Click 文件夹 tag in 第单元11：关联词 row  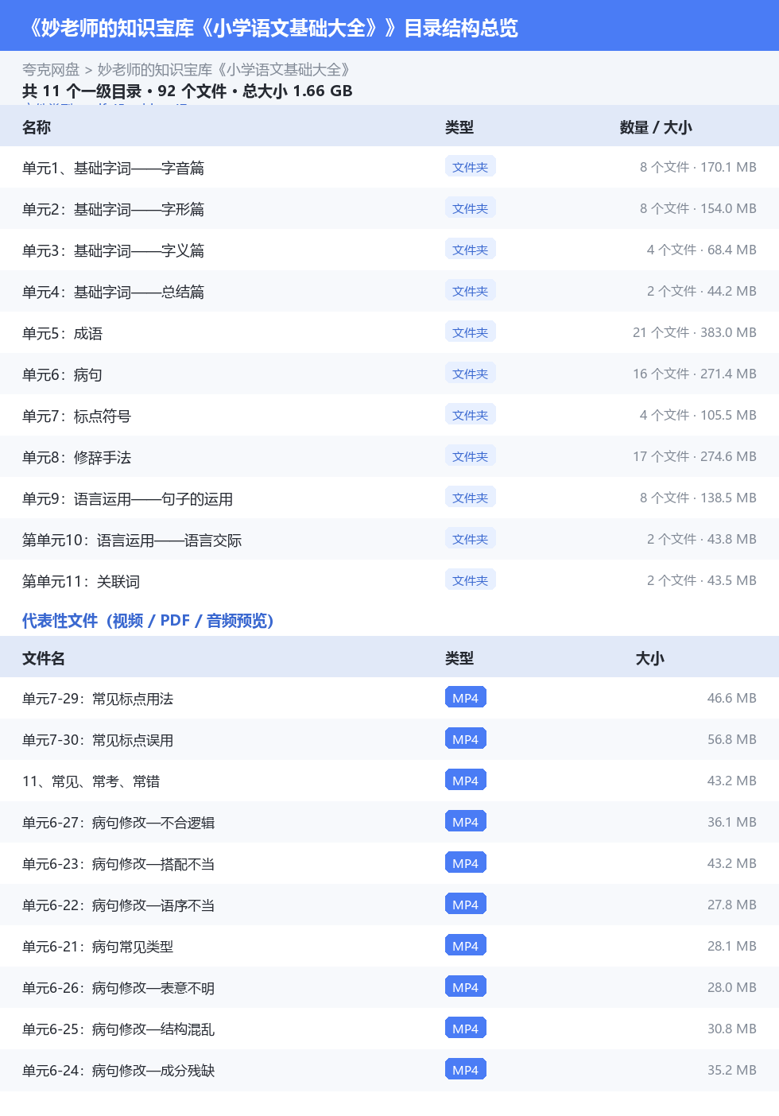click(x=471, y=580)
